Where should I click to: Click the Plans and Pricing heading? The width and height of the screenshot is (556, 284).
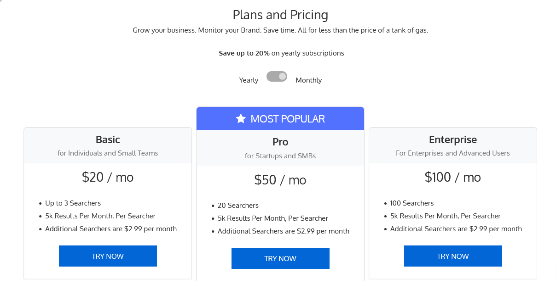(x=280, y=15)
